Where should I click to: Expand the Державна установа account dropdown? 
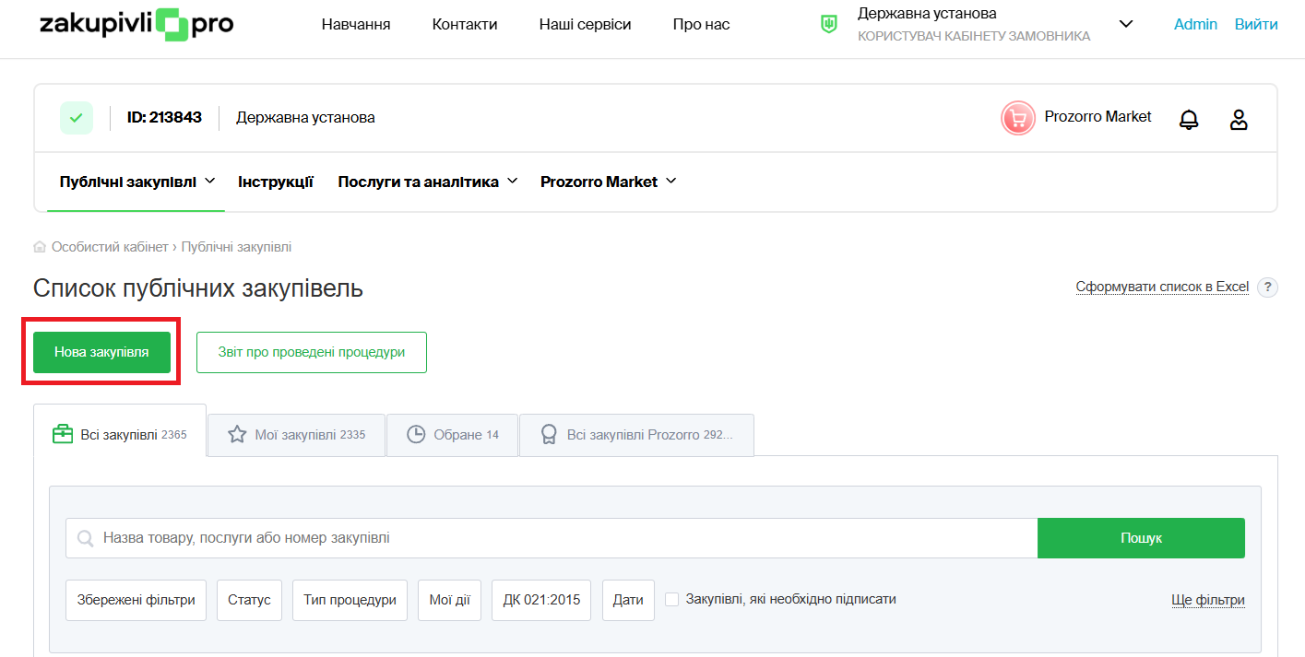[x=1125, y=25]
